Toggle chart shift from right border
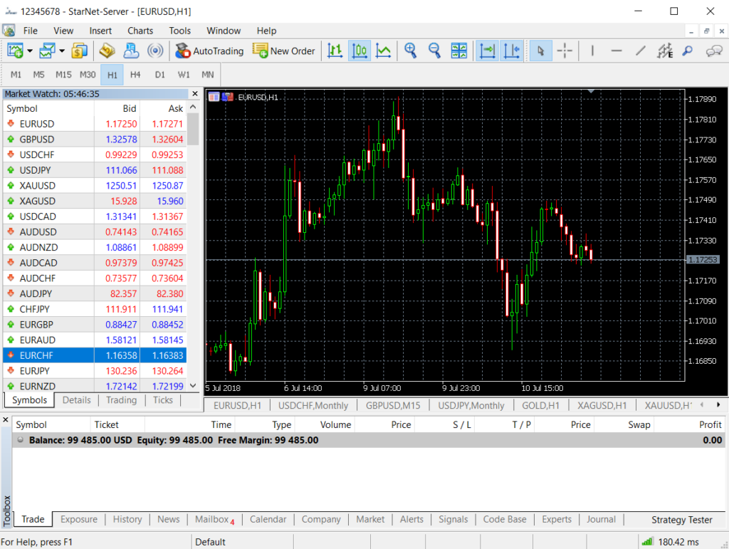Image resolution: width=729 pixels, height=549 pixels. pos(511,51)
